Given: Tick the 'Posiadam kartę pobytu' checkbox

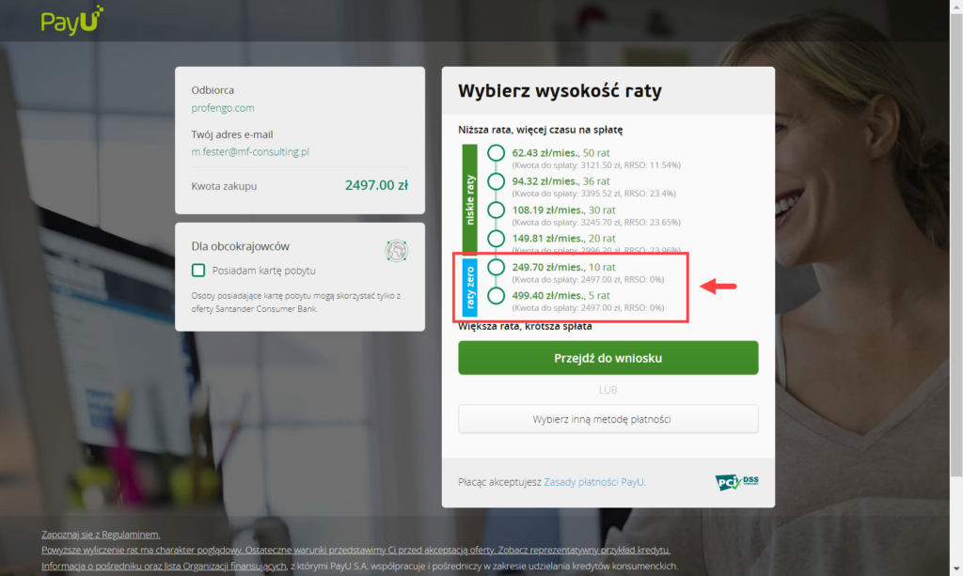Looking at the screenshot, I should click(x=198, y=271).
